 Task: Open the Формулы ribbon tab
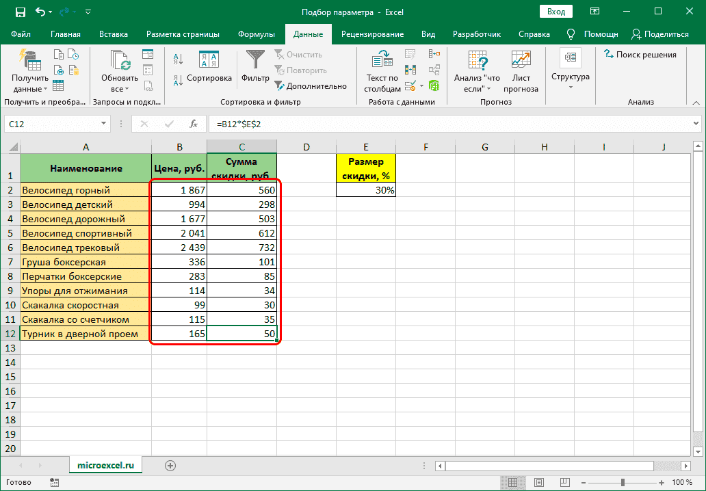(256, 34)
